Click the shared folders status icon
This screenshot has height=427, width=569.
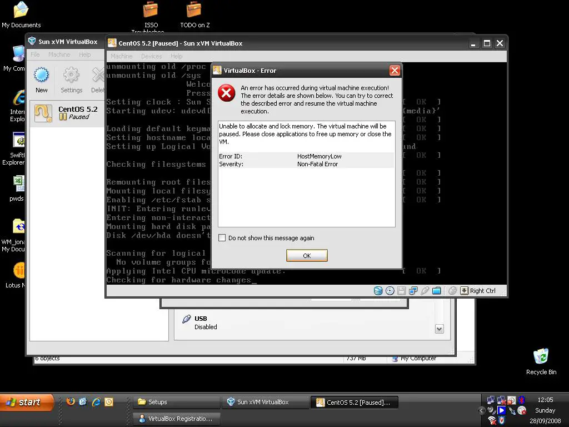pos(437,291)
